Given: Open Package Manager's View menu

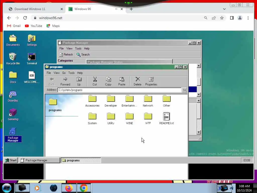Looking at the screenshot, I should tap(69, 49).
